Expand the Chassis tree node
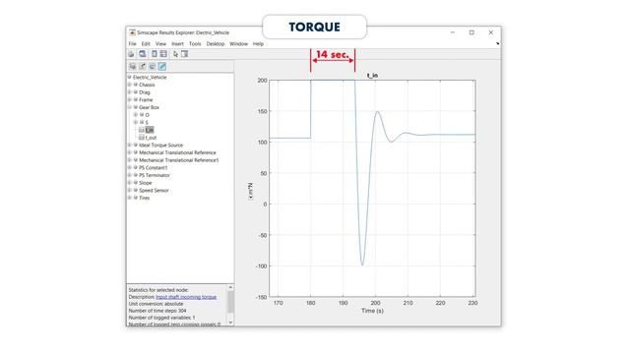 click(x=129, y=85)
